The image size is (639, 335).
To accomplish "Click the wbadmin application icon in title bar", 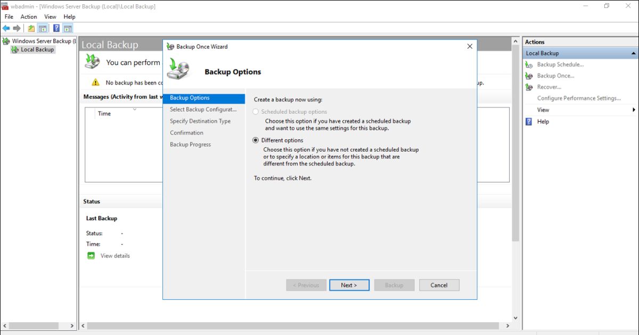I will 5,6.
